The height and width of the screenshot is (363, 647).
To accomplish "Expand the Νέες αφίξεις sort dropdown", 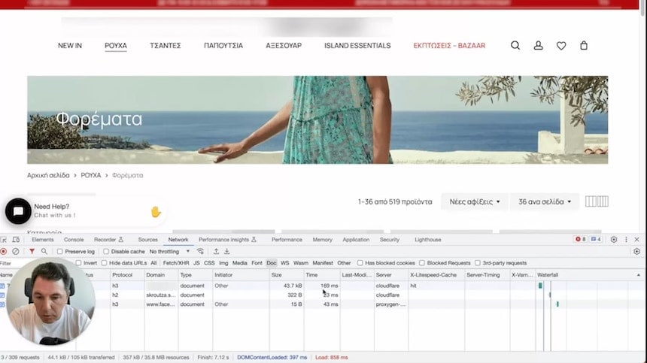I will 474,201.
